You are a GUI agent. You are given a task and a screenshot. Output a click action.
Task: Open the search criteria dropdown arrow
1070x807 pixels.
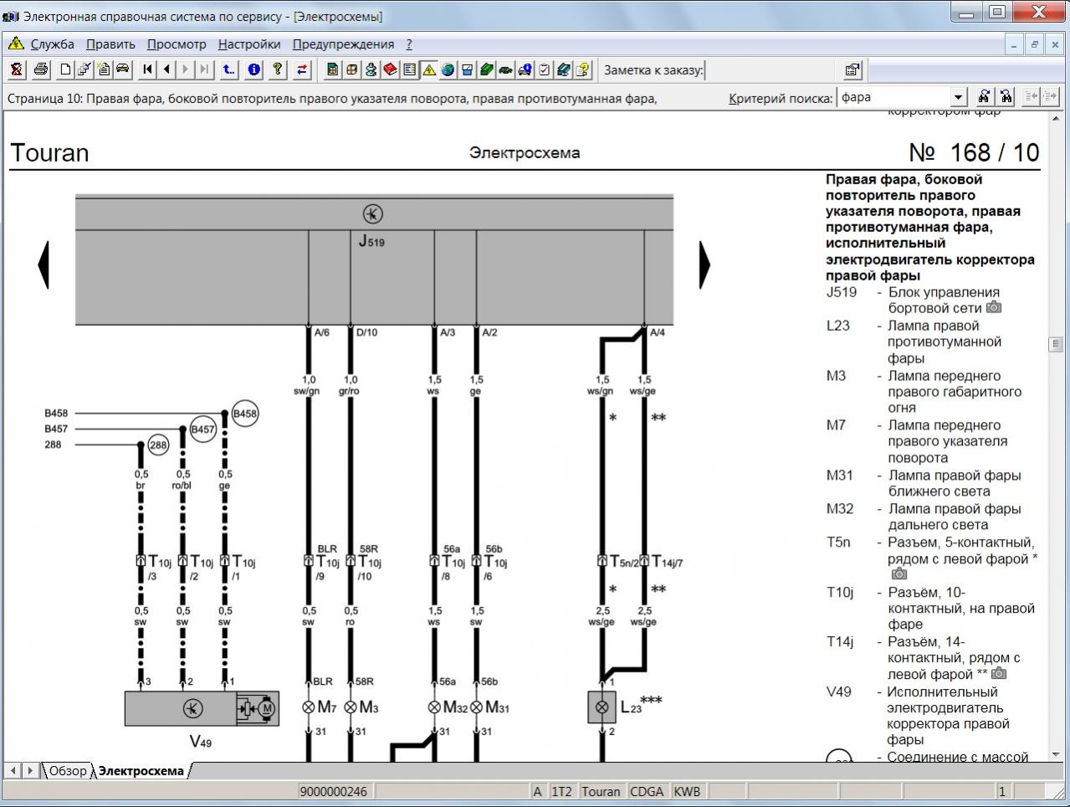pyautogui.click(x=959, y=97)
